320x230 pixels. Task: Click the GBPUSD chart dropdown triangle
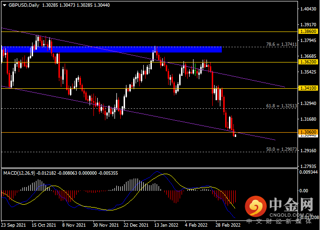tap(4, 5)
